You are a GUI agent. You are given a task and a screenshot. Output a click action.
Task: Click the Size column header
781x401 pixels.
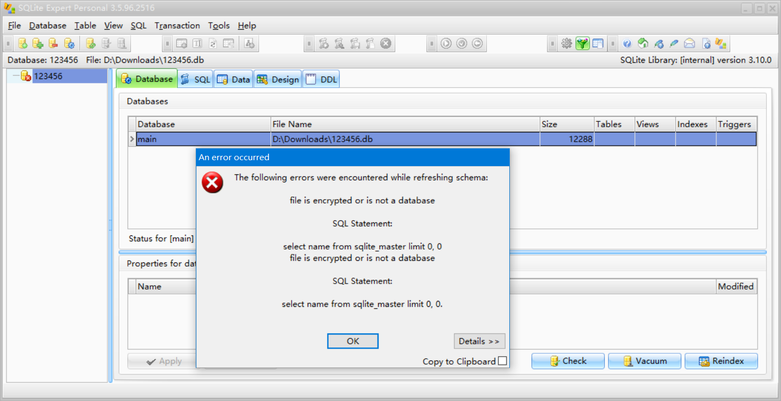point(567,124)
